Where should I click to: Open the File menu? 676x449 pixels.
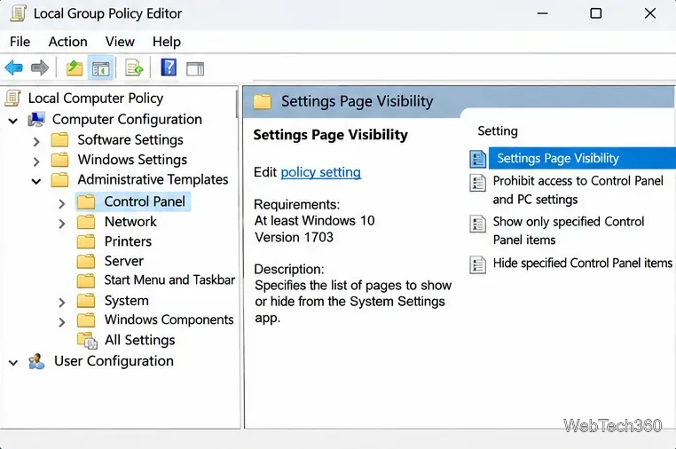pos(20,42)
